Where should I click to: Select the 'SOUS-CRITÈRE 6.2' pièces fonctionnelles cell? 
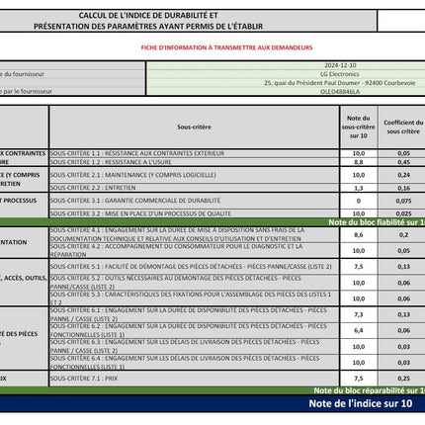pos(194,330)
